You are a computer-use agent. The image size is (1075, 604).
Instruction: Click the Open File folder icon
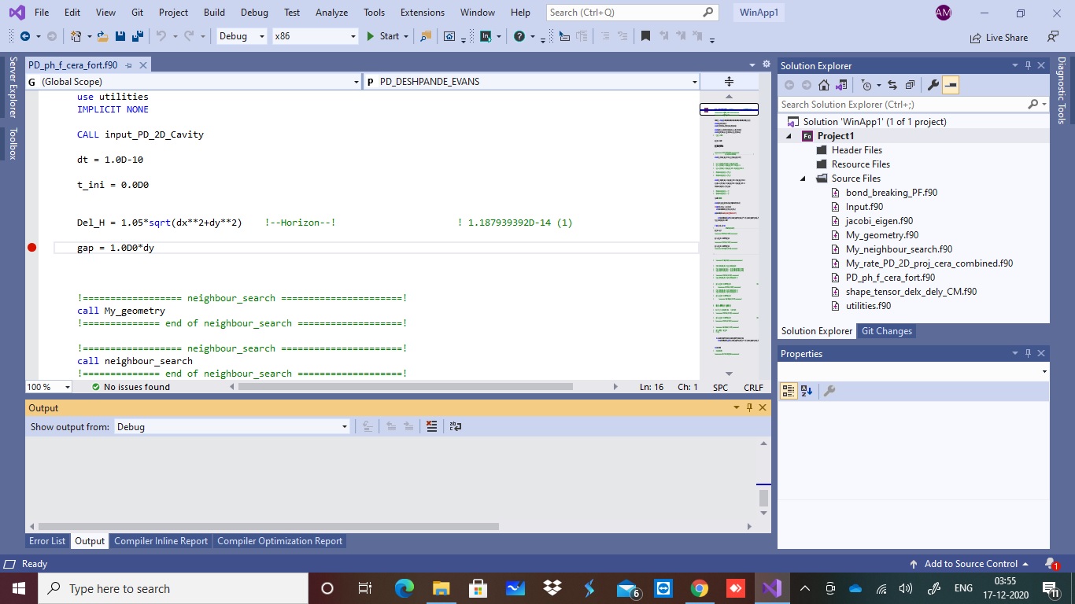[102, 36]
